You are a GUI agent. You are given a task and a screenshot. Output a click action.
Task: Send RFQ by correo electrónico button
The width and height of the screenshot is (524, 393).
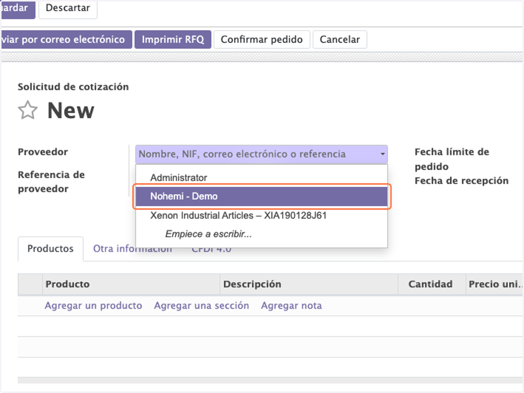click(x=66, y=39)
